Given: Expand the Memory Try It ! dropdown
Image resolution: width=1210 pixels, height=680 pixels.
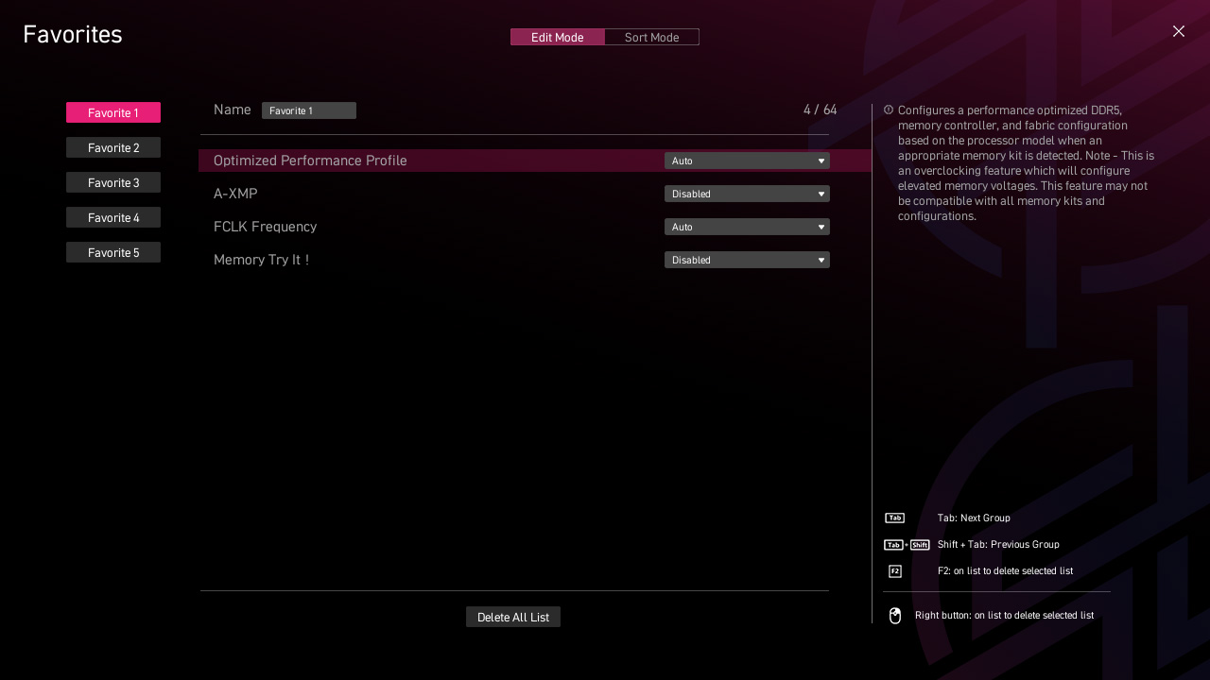Looking at the screenshot, I should coord(746,260).
